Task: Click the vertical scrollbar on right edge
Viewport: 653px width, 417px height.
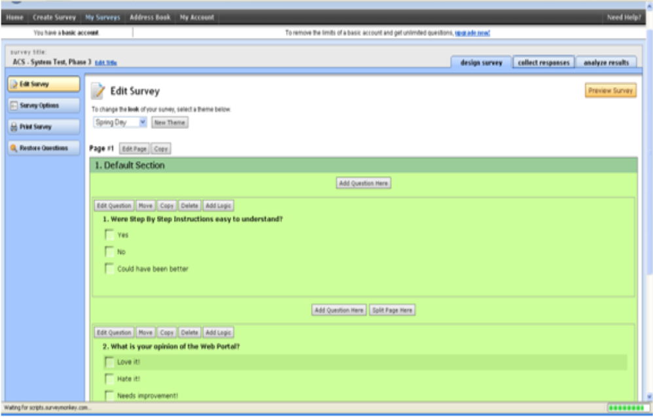Action: [x=648, y=196]
